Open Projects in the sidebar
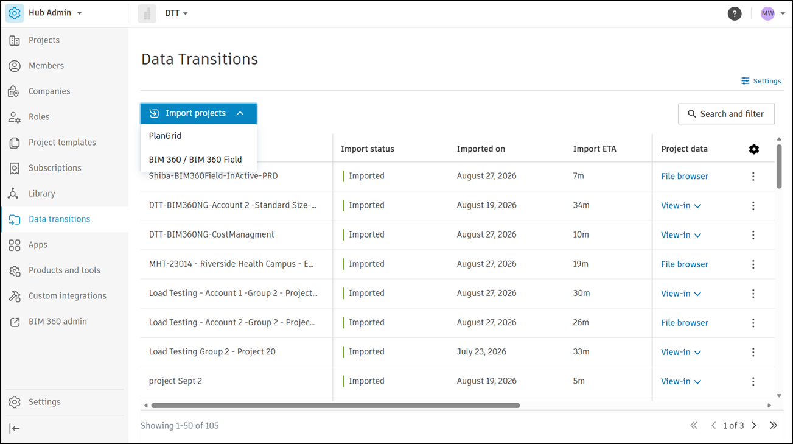Screen dimensions: 793x444 [44, 40]
